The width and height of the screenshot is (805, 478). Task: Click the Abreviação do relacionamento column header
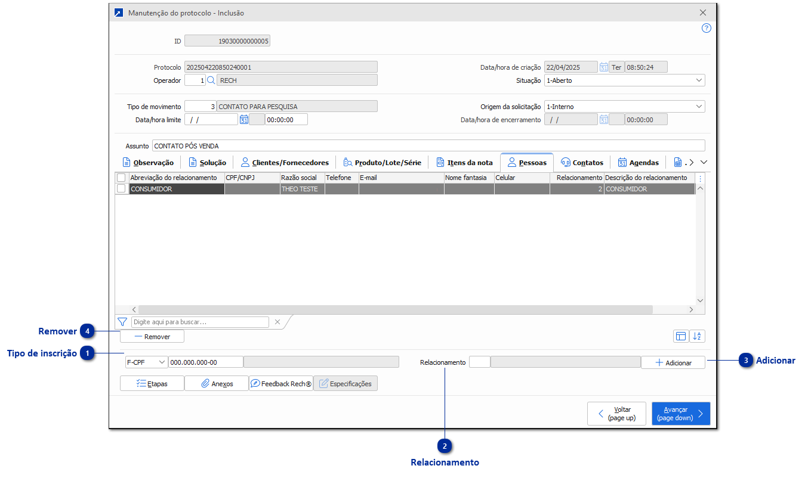click(x=177, y=178)
